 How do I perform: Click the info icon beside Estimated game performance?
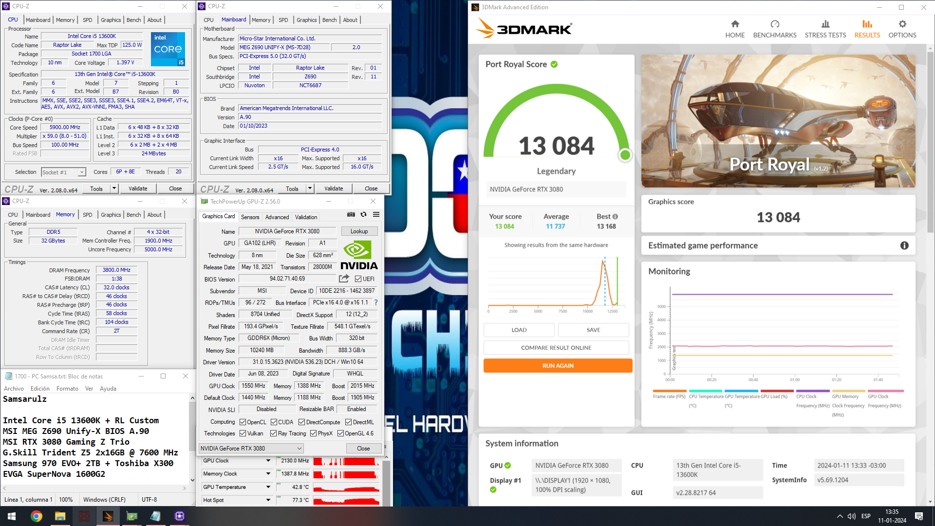coord(904,245)
